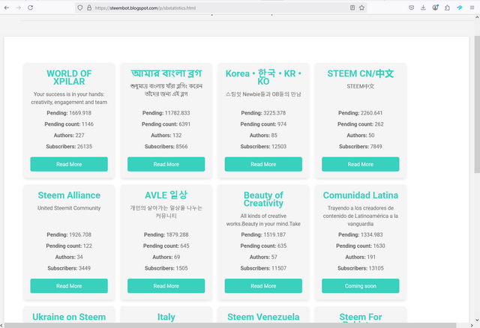Viewport: 480px width, 328px height.
Task: Click the padlock site security icon
Action: pyautogui.click(x=89, y=8)
